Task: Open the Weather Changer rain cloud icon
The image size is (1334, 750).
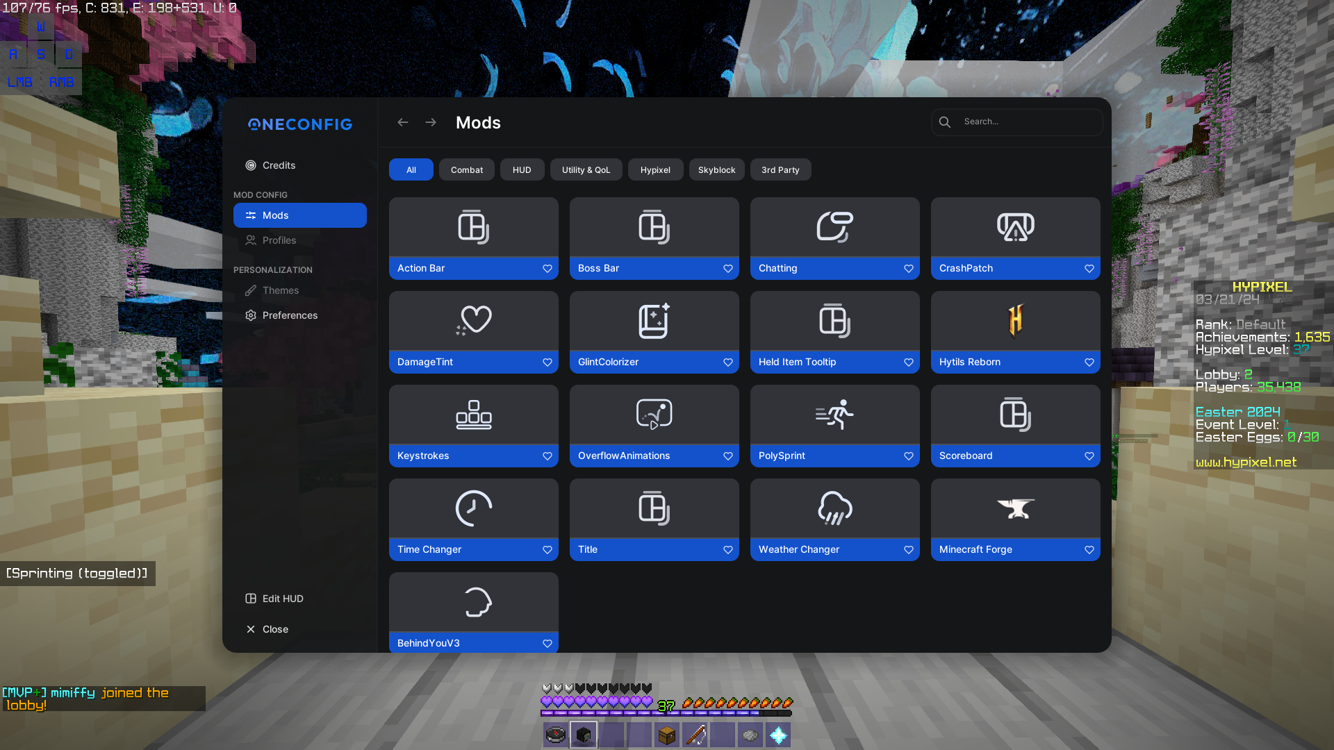Action: click(x=835, y=508)
